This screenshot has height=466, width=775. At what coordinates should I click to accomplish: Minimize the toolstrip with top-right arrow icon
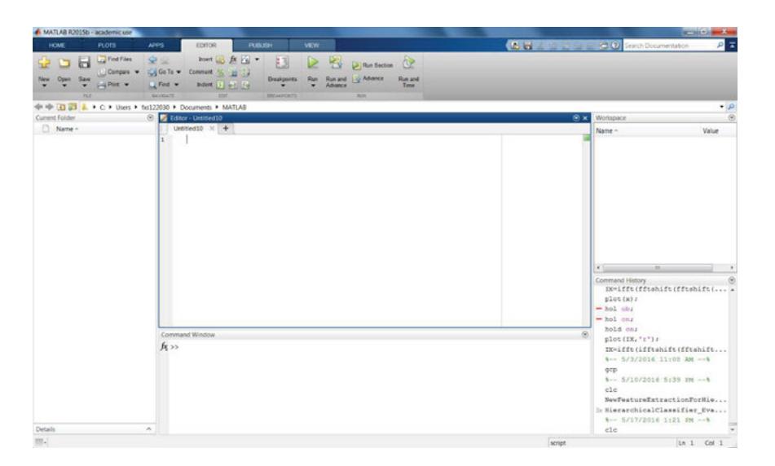pyautogui.click(x=732, y=46)
